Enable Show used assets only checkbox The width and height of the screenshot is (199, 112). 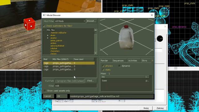[x=45, y=91]
